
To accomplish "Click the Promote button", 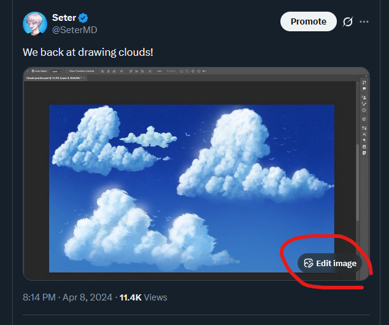I will 308,21.
